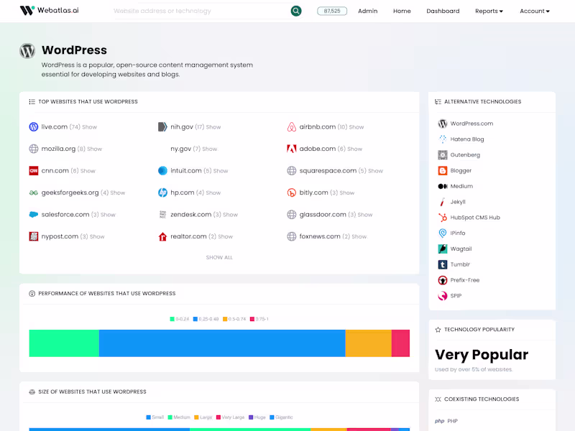Click the green performance bar segment
The image size is (575, 431).
[x=64, y=343]
